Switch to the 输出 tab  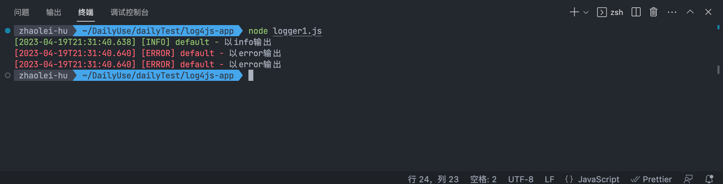pos(54,13)
